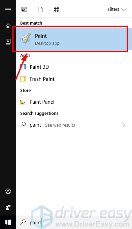This screenshot has height=229, width=132.
Task: Expand the hamburger menu in the sidebar
Action: click(x=8, y=9)
